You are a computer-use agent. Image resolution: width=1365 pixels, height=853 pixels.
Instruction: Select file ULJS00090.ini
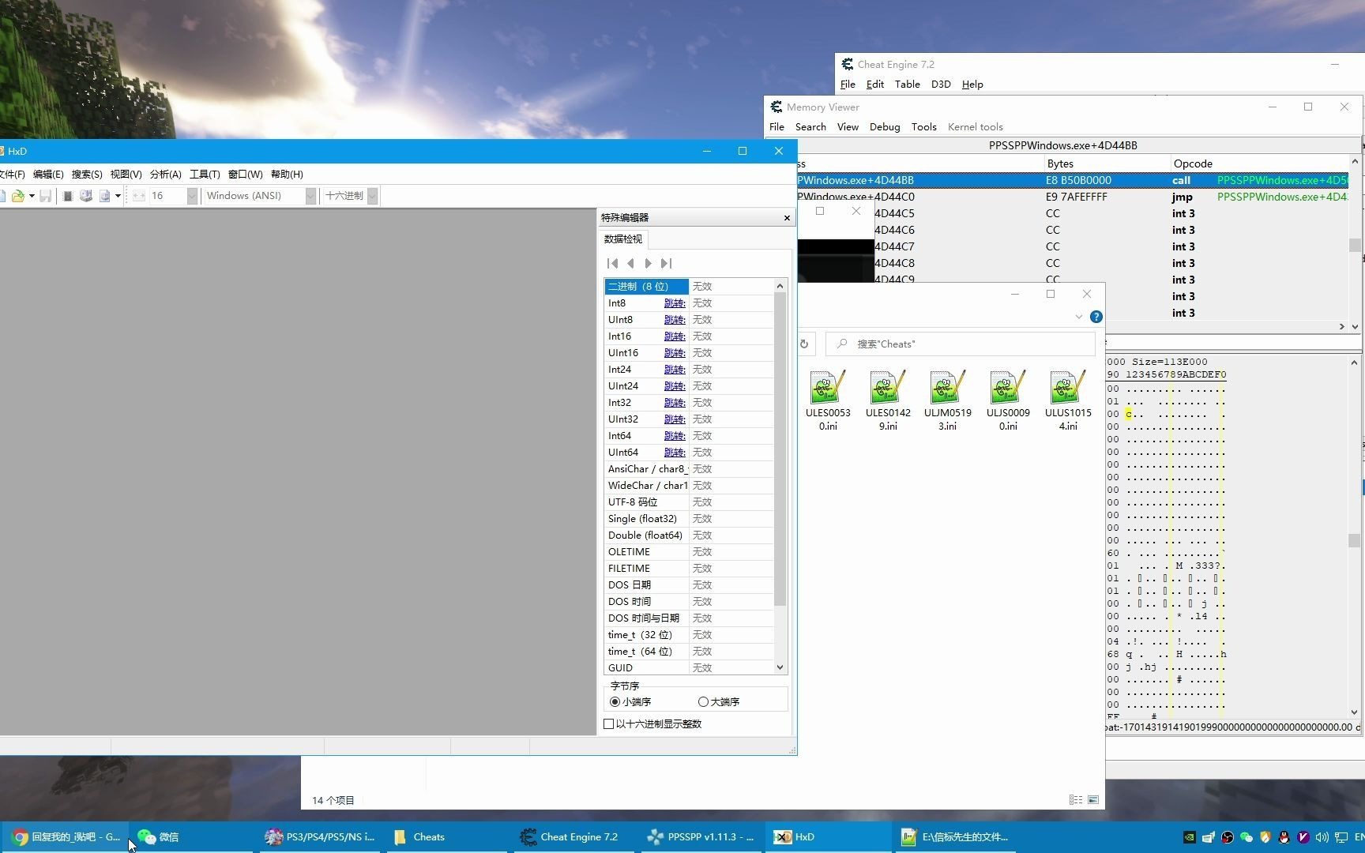pyautogui.click(x=1008, y=400)
